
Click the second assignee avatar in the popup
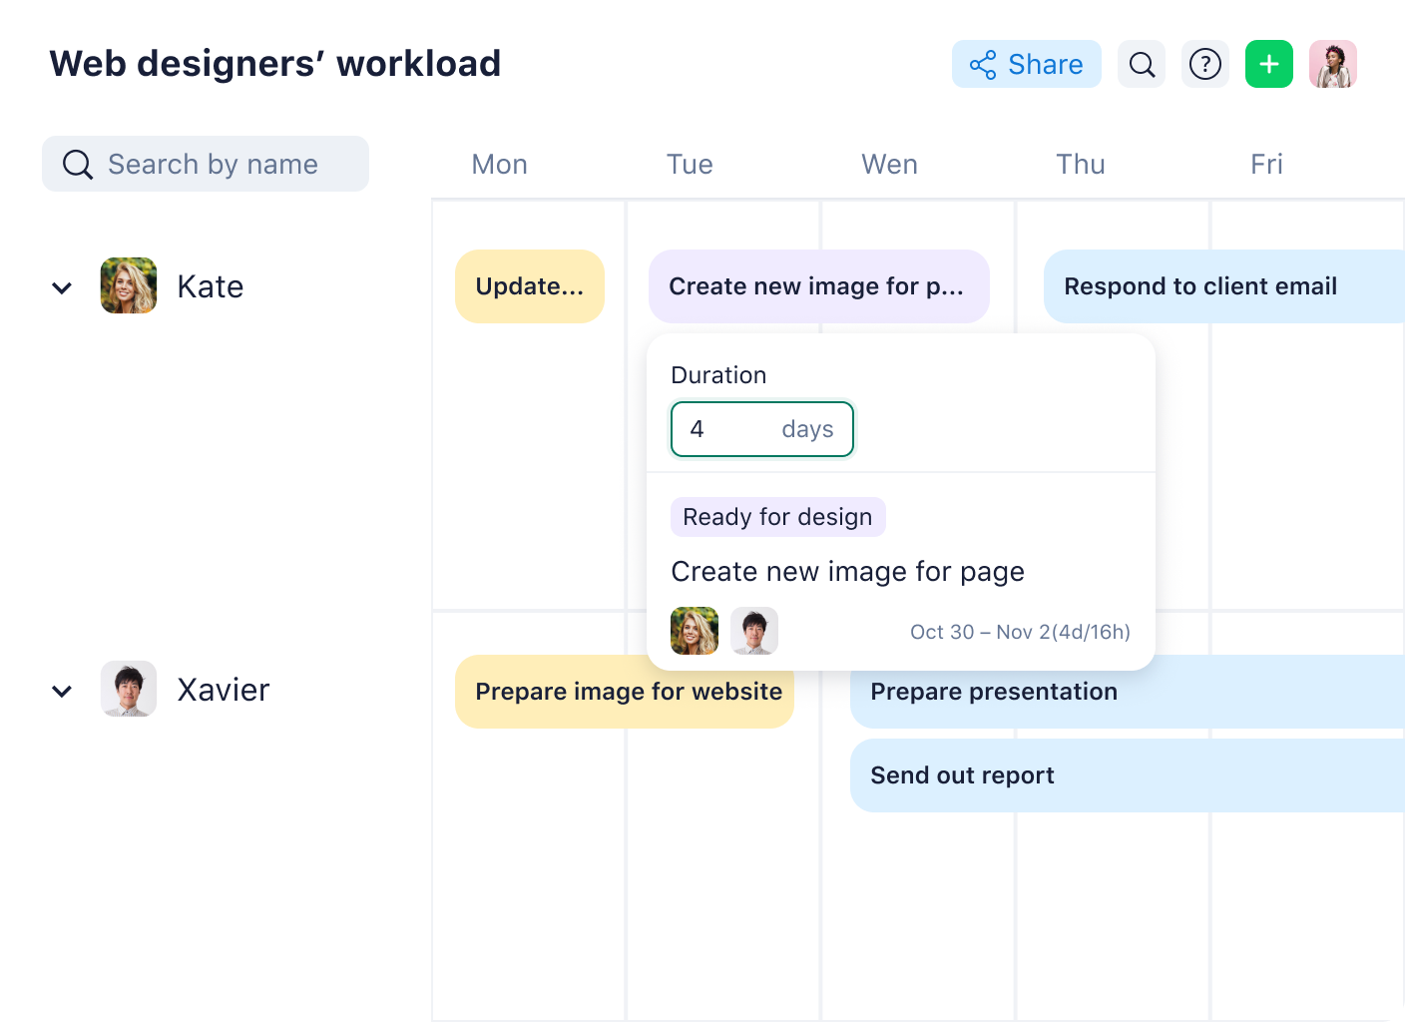tap(754, 631)
